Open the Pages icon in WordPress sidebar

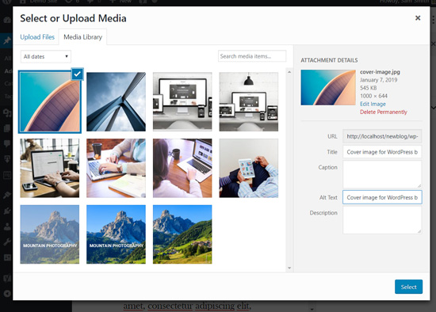(x=7, y=128)
